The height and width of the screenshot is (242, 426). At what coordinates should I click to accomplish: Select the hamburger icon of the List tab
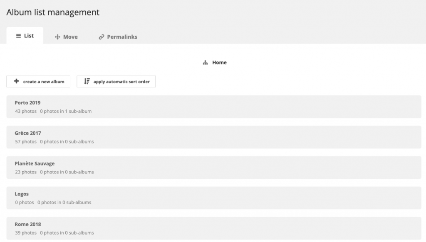pyautogui.click(x=17, y=35)
